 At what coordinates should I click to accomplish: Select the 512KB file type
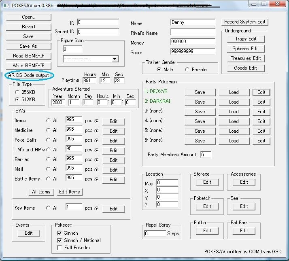pyautogui.click(x=17, y=100)
